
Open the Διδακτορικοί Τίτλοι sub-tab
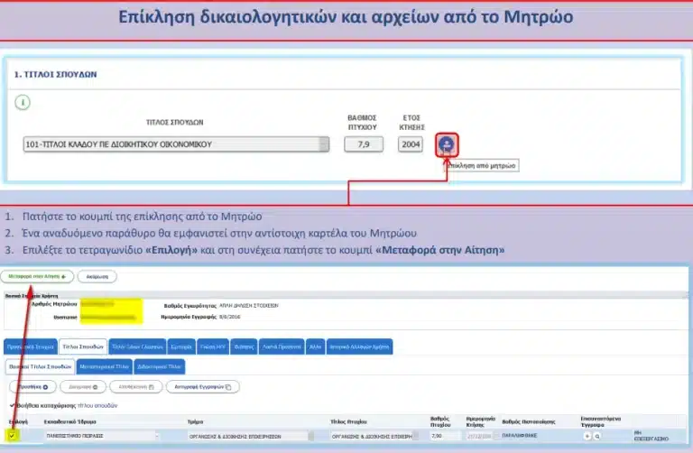[159, 366]
